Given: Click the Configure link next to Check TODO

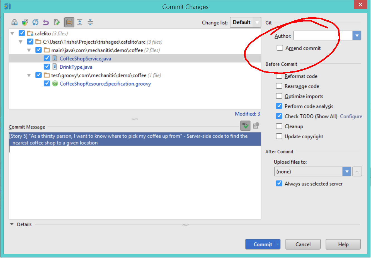Looking at the screenshot, I should click(351, 116).
